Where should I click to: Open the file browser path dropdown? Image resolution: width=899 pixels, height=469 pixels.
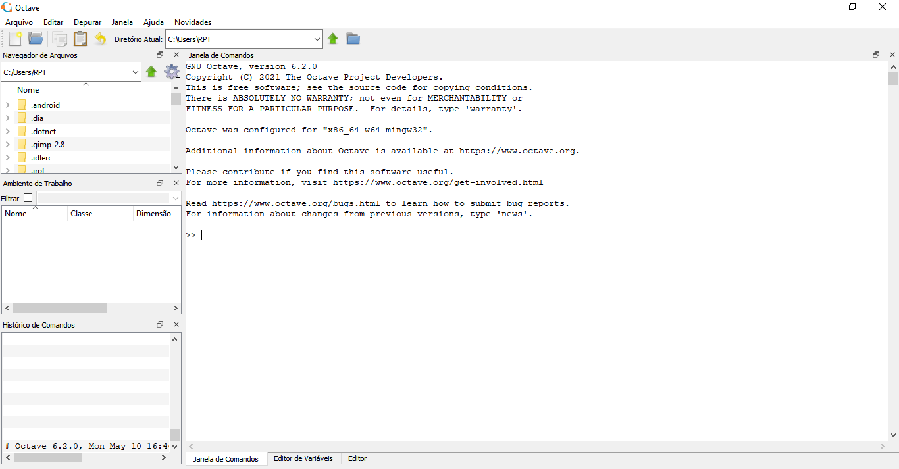click(136, 72)
